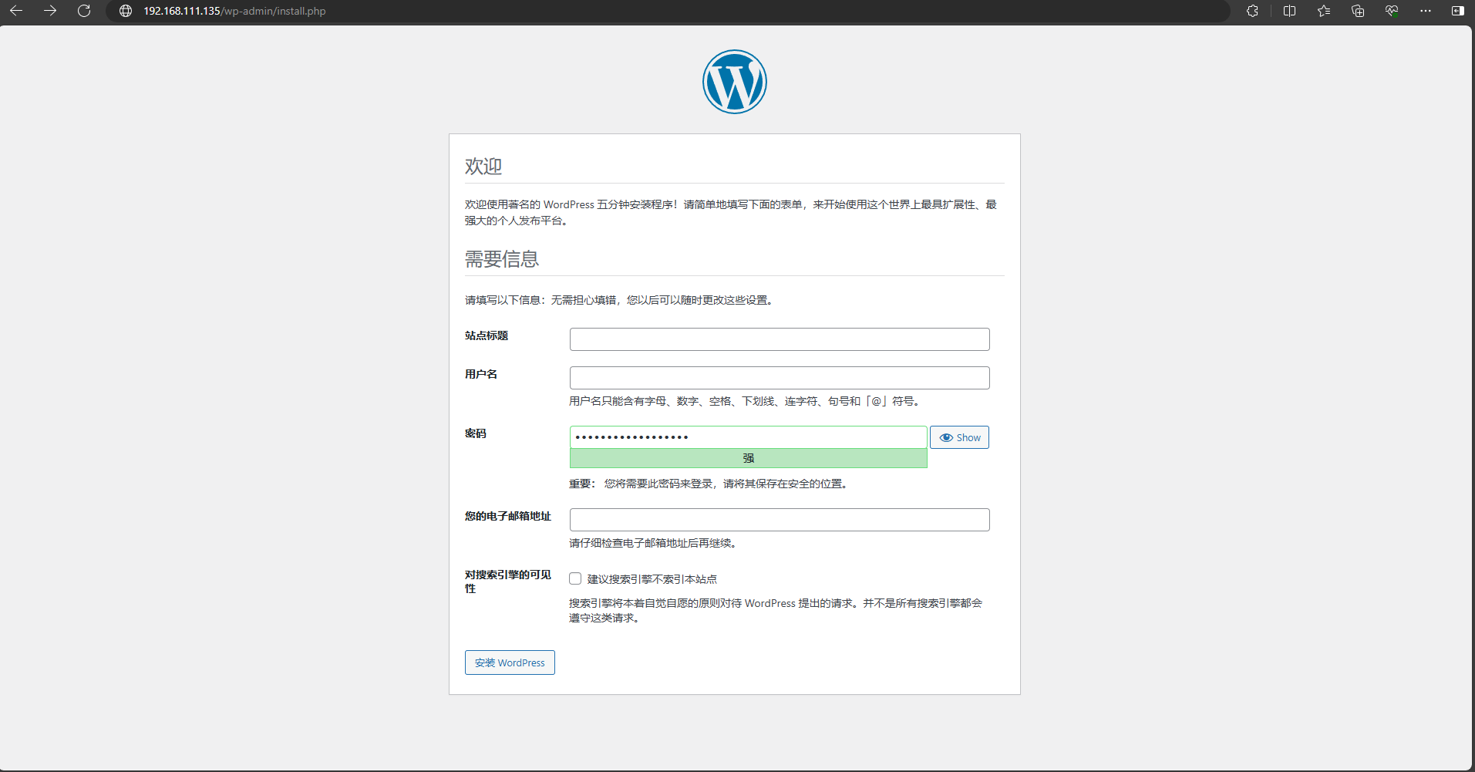Click the 安装 WordPress button
1475x772 pixels.
[510, 662]
